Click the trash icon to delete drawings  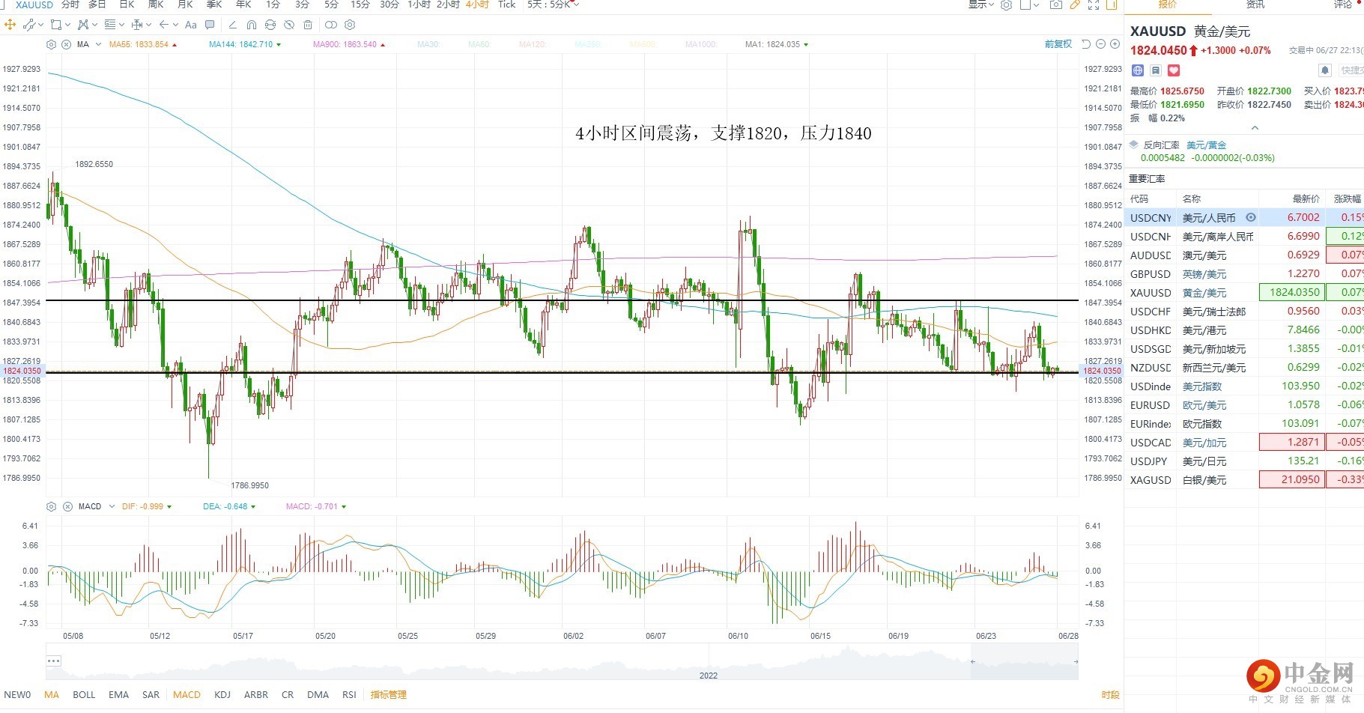(x=308, y=25)
